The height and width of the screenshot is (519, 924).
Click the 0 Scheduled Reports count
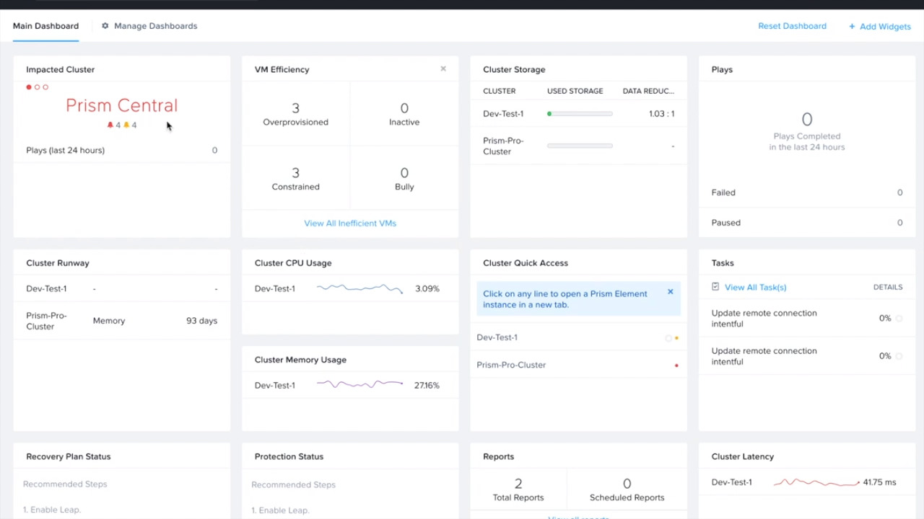[x=627, y=484]
